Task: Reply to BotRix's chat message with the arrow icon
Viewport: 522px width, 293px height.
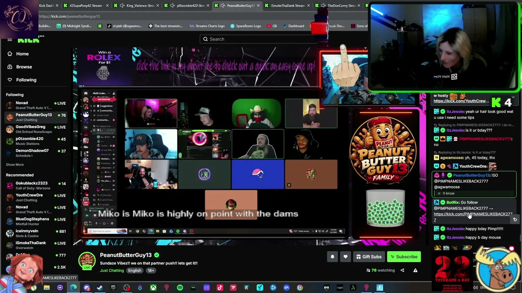Action: point(515,220)
